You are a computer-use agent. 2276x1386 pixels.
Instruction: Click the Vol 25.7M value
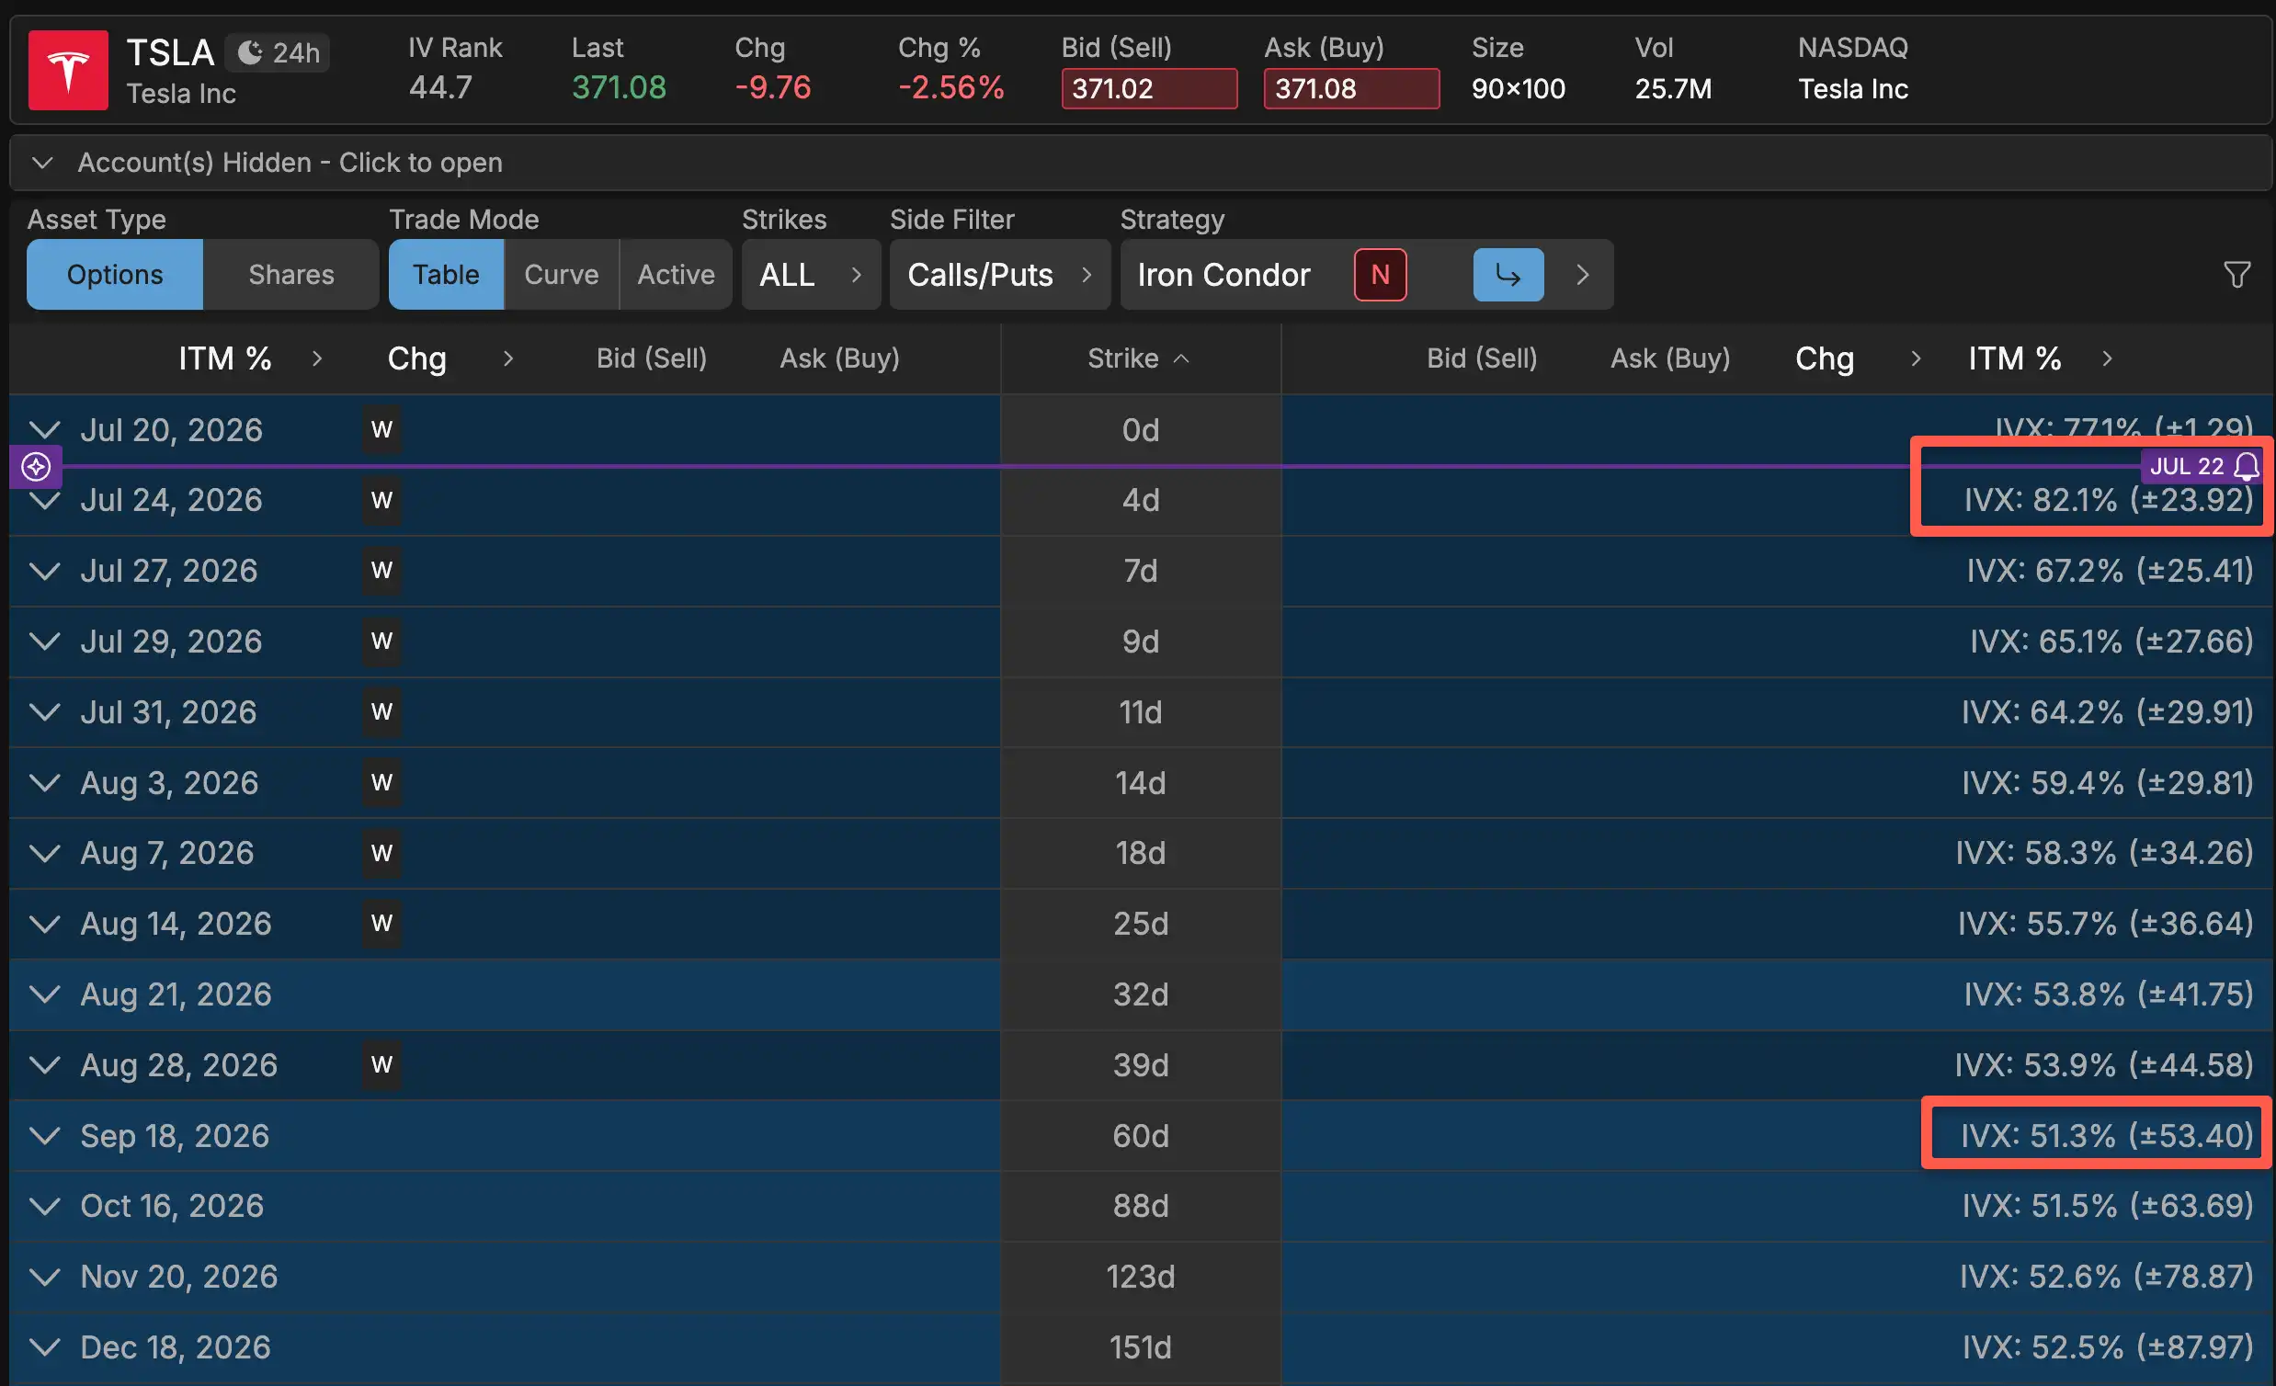pos(1673,88)
